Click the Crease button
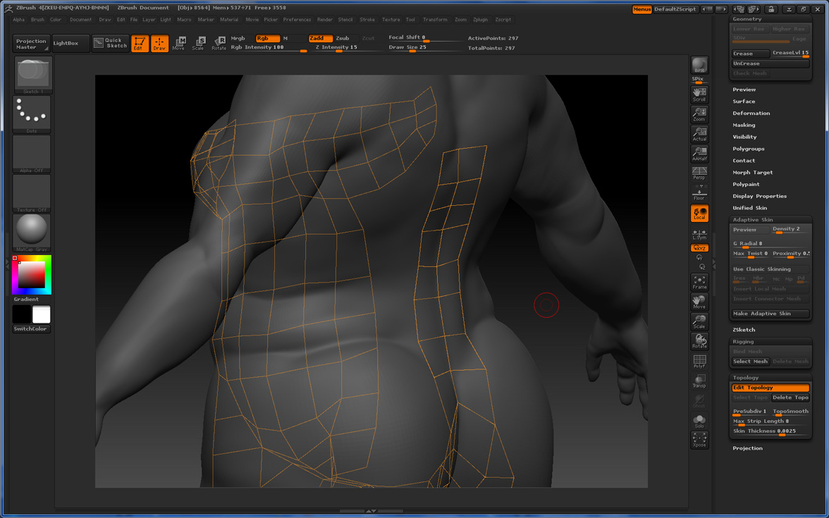The height and width of the screenshot is (518, 829). 751,54
